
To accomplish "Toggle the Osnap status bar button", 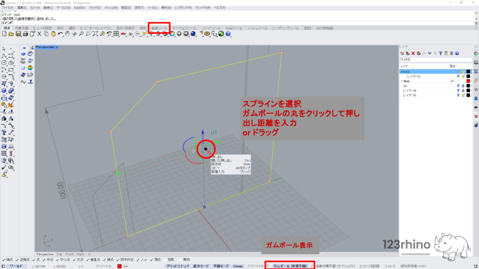I will 238,266.
